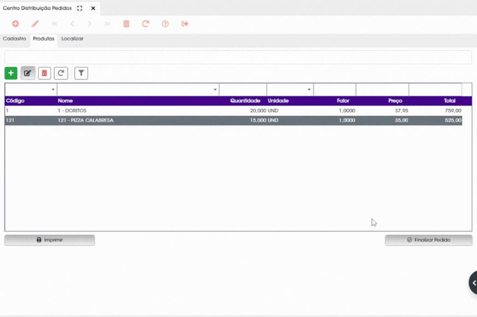The image size is (477, 317).
Task: Sort by Unidade column header
Action: point(278,101)
